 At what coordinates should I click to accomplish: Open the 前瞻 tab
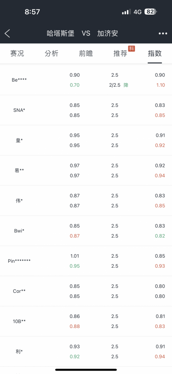point(86,53)
